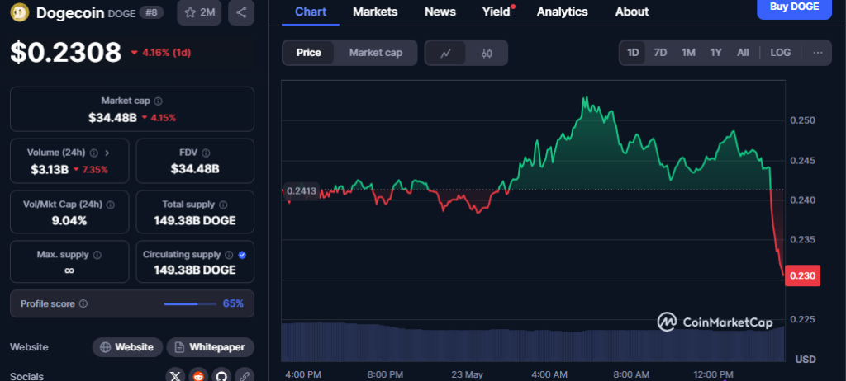Click the Circulating supply info icon
The height and width of the screenshot is (381, 846).
[229, 255]
